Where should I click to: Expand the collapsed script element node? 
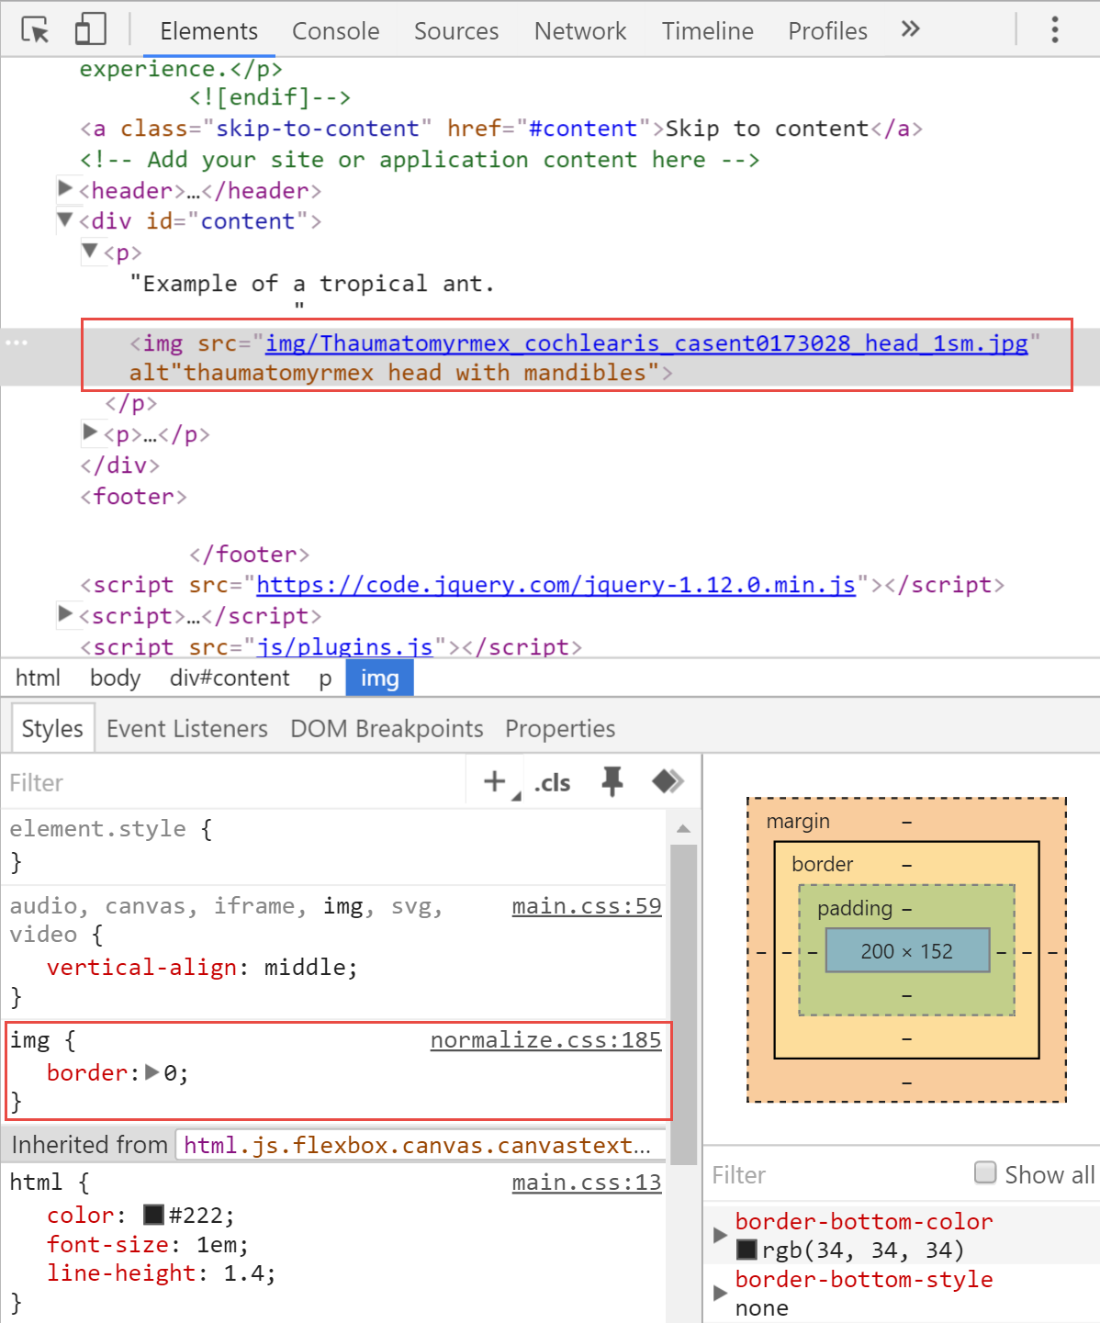(65, 613)
